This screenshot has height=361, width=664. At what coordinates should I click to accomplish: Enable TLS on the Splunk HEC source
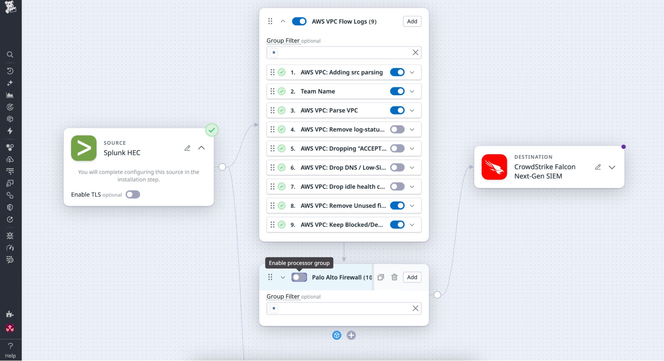(x=133, y=194)
